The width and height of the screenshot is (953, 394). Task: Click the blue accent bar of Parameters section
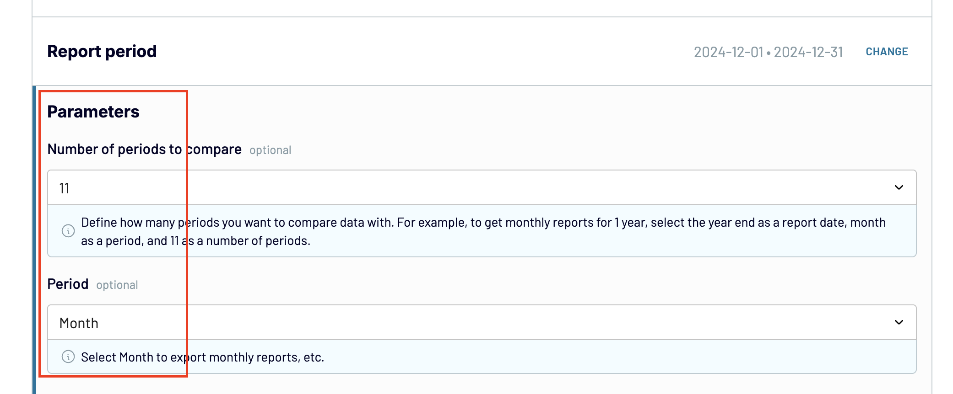click(34, 240)
